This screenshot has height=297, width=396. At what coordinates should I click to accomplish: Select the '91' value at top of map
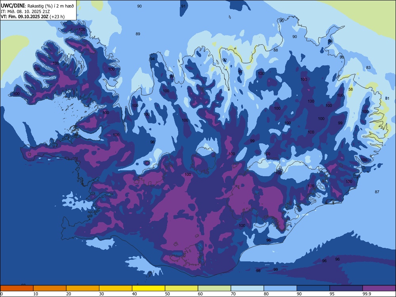click(183, 6)
